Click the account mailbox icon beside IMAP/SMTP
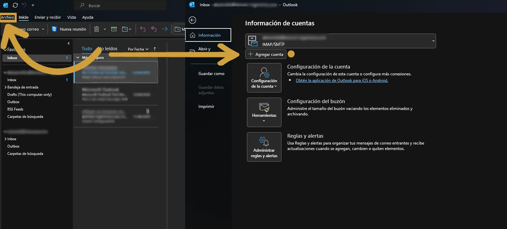This screenshot has height=229, width=507. (253, 41)
